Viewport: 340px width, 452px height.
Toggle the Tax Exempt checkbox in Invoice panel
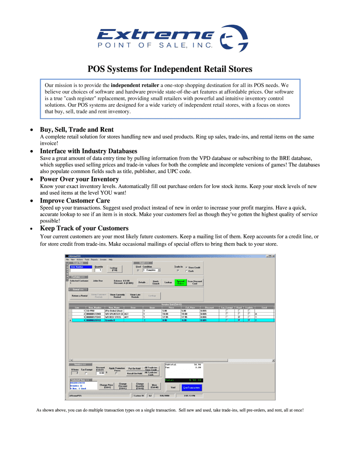pyautogui.click(x=86, y=373)
